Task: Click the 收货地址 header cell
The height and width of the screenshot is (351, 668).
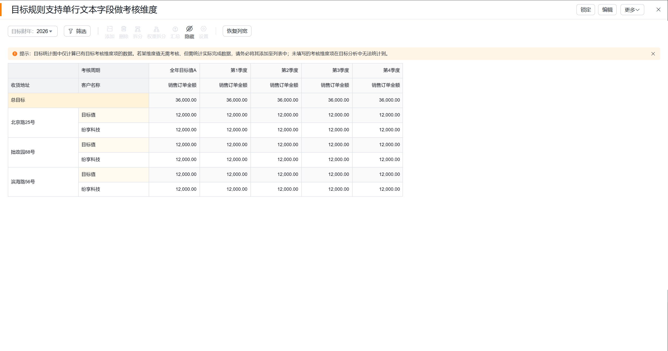Action: [43, 85]
